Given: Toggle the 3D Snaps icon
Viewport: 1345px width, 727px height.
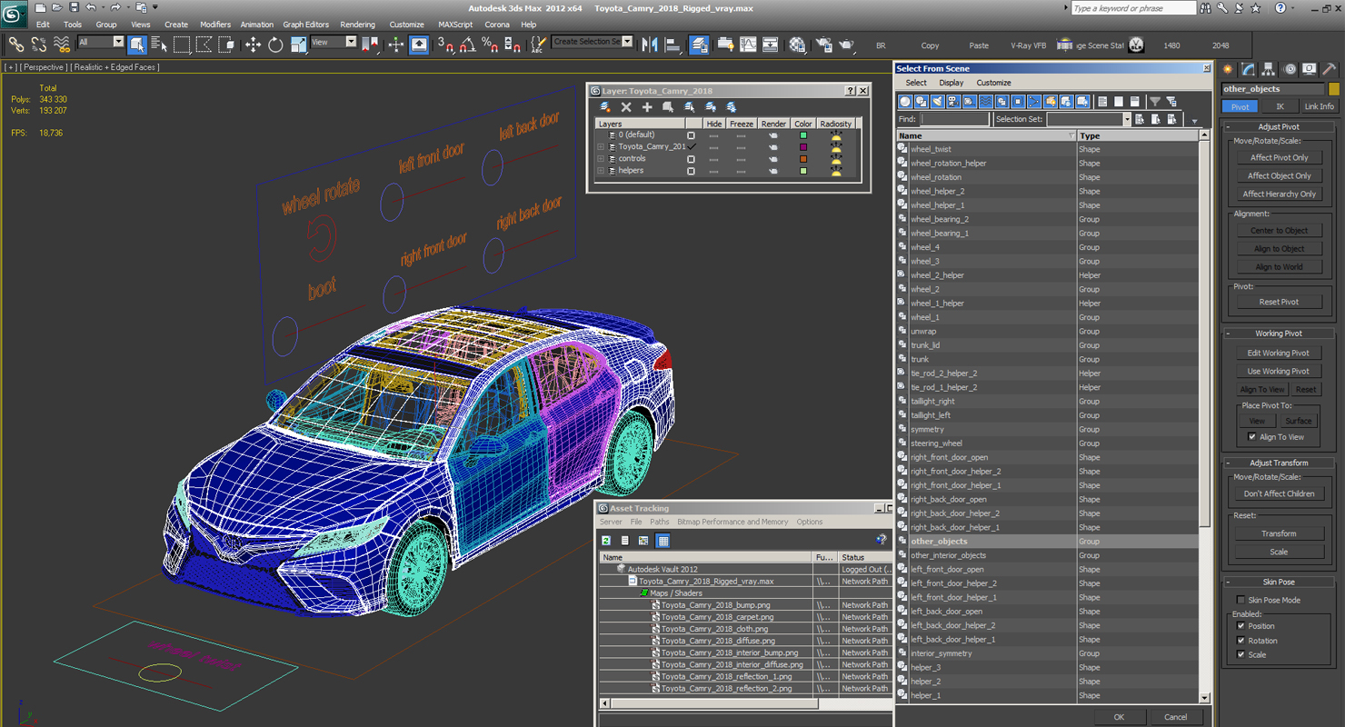Looking at the screenshot, I should 445,45.
